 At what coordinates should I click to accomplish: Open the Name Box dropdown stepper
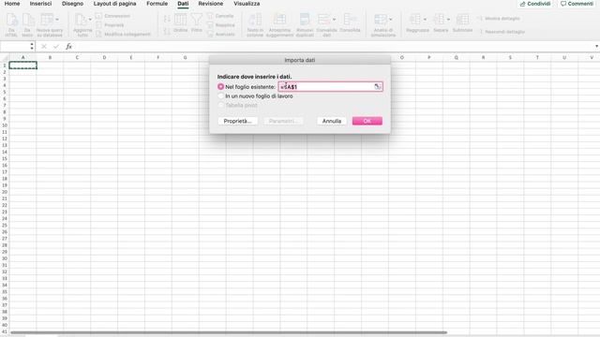click(32, 46)
